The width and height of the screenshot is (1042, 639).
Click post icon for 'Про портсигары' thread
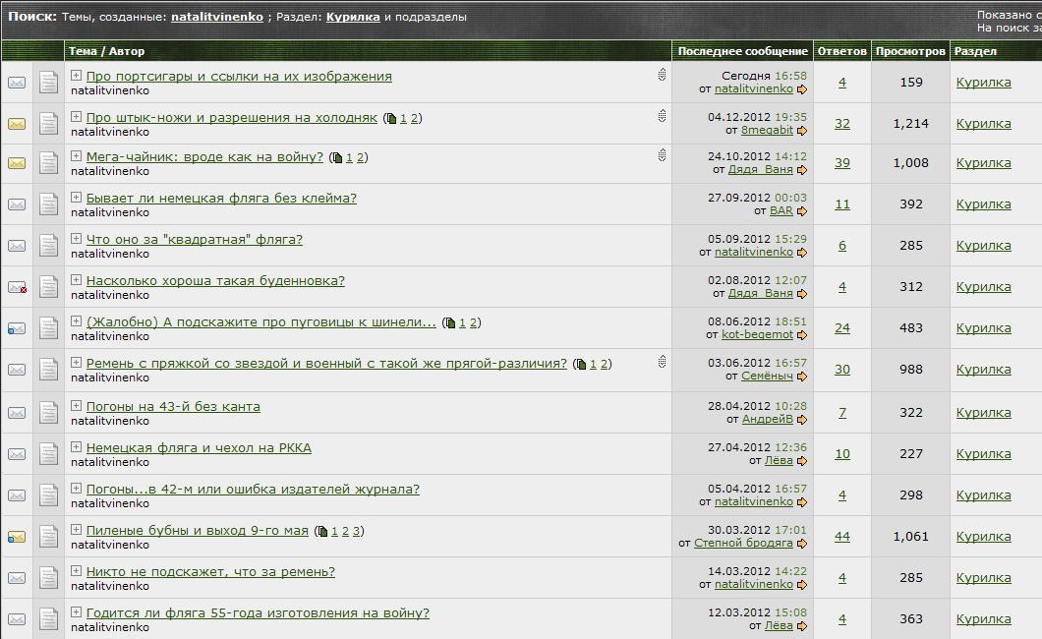(48, 83)
